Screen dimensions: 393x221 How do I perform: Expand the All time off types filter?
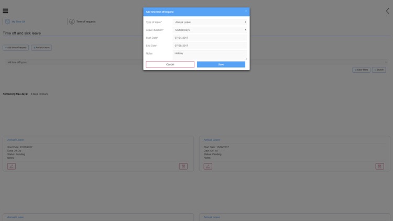(196, 62)
